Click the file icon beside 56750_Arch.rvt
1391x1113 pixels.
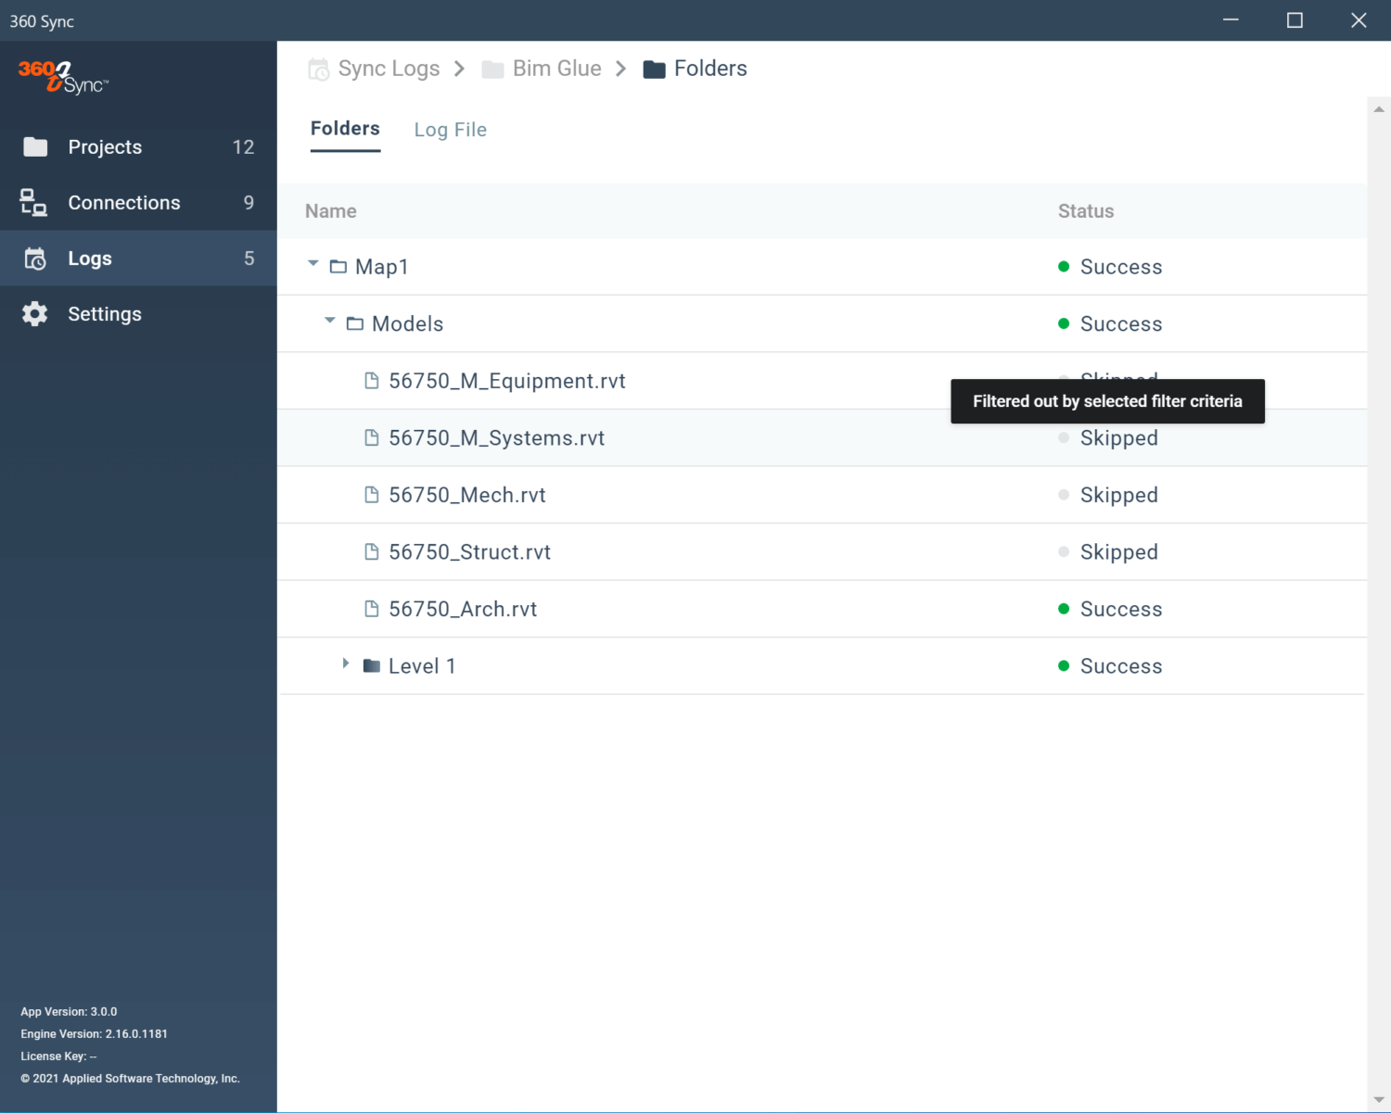point(372,609)
